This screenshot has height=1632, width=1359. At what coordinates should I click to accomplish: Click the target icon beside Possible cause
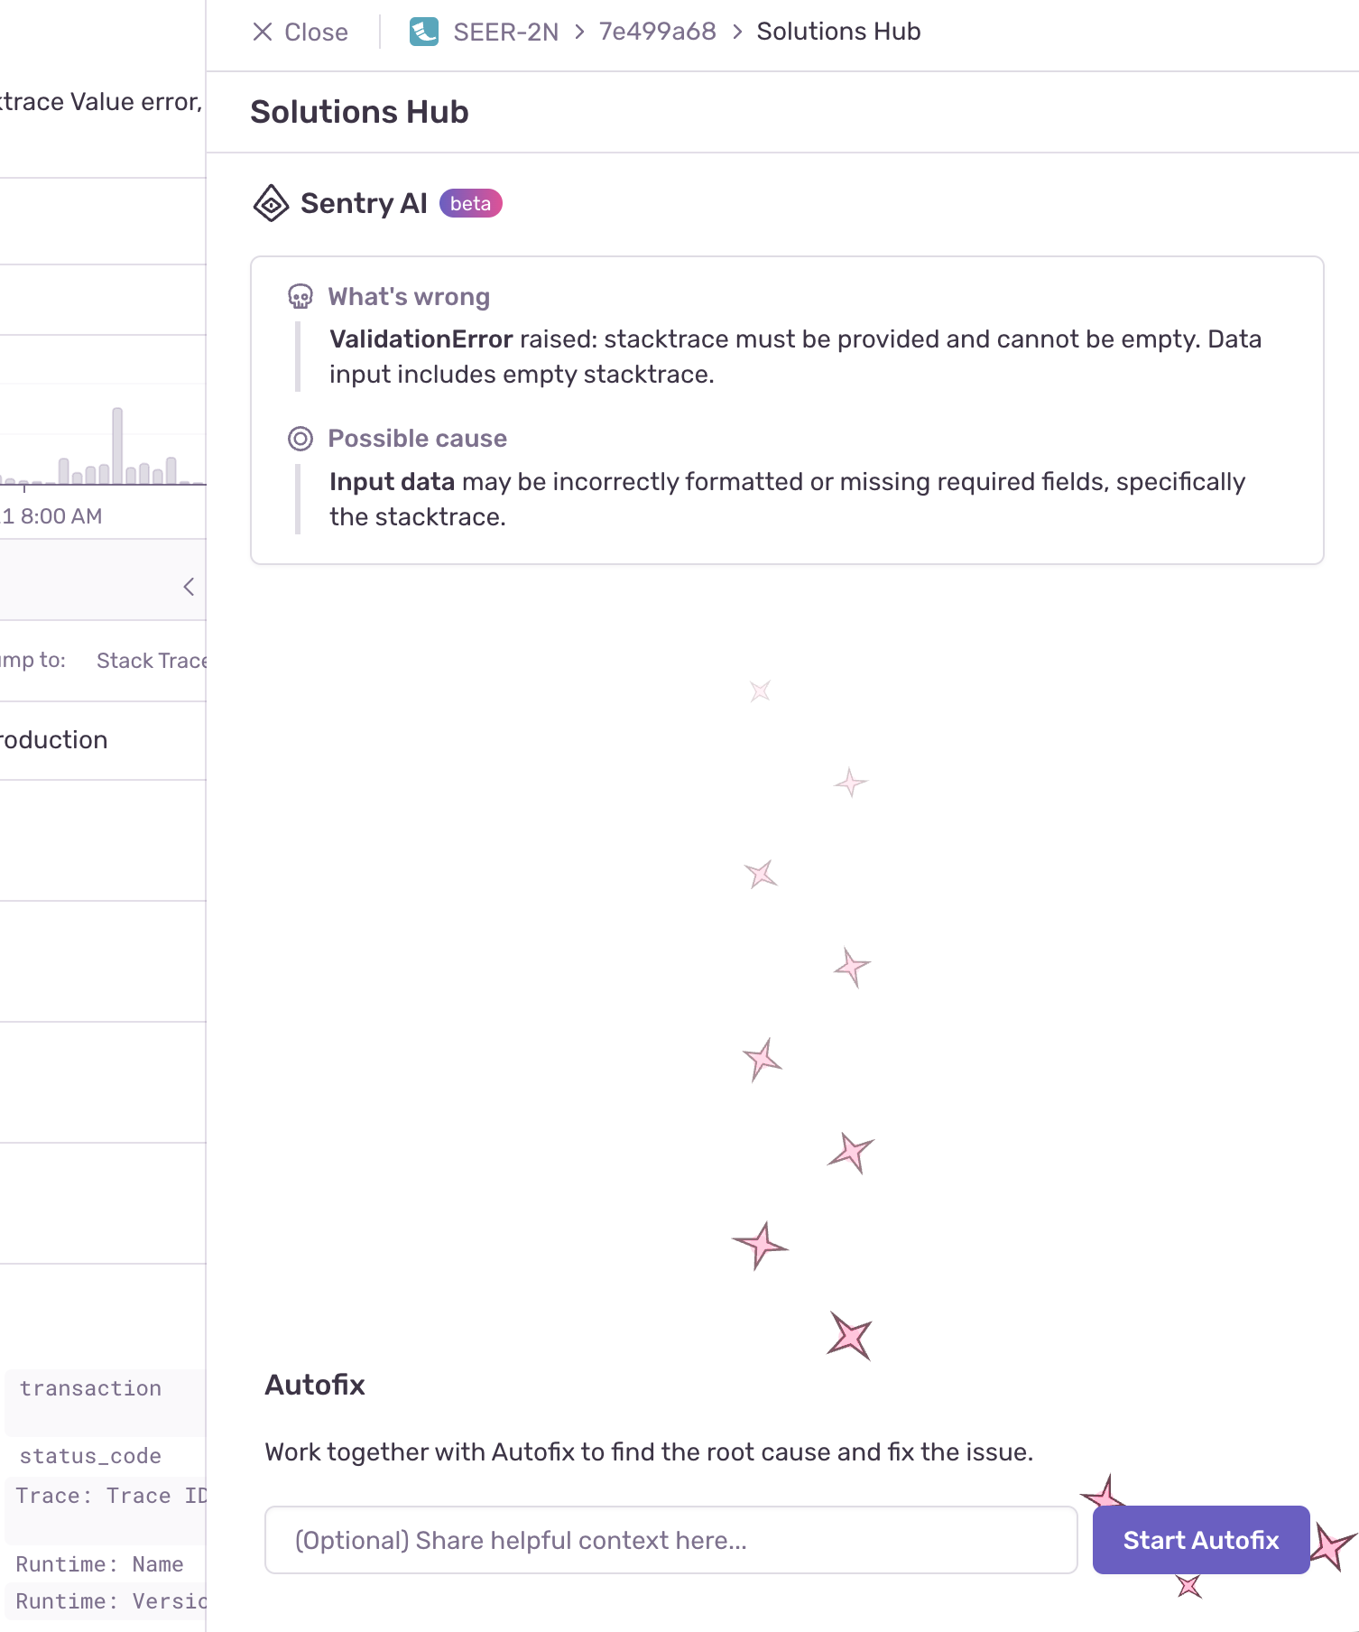coord(300,439)
